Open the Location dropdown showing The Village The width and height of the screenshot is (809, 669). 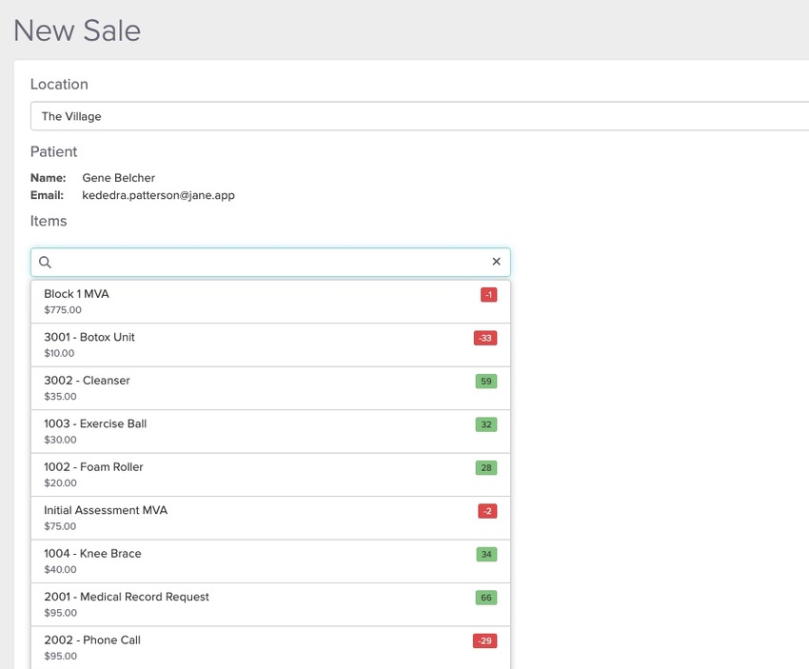click(420, 116)
